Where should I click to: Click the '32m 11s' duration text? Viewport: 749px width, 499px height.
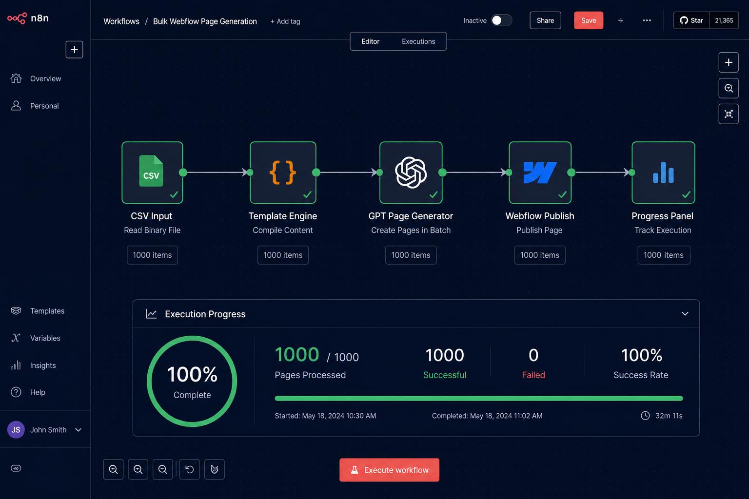(669, 416)
